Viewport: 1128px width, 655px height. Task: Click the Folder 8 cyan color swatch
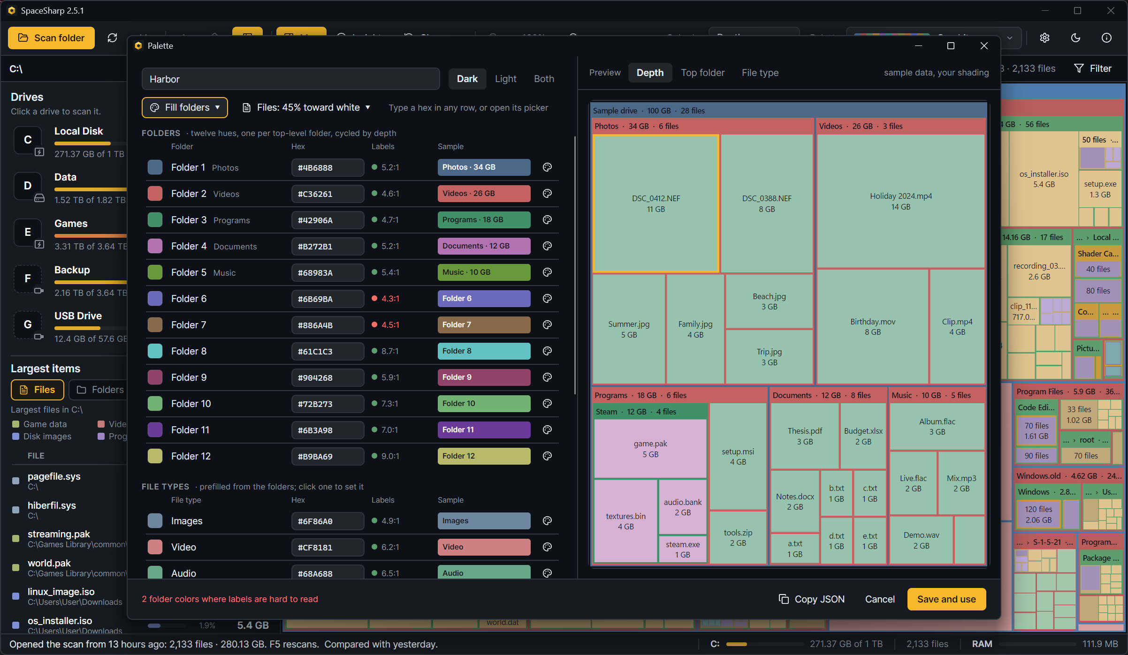click(155, 351)
